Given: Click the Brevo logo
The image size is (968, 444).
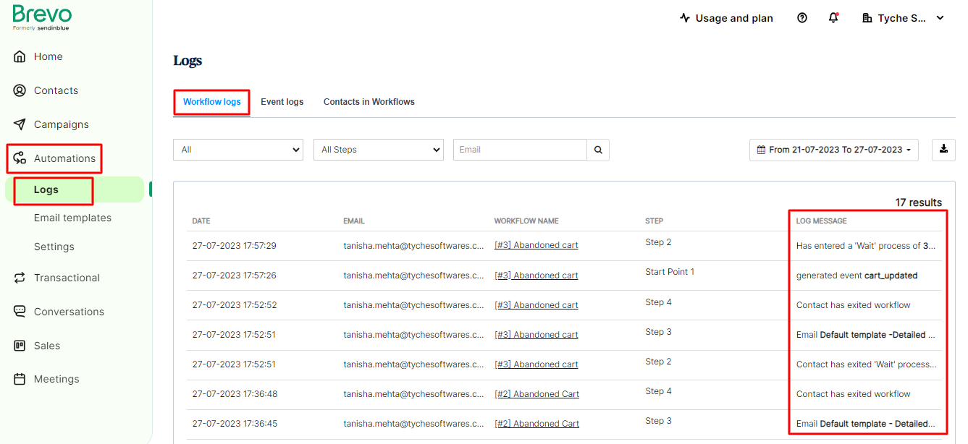Looking at the screenshot, I should coord(42,17).
